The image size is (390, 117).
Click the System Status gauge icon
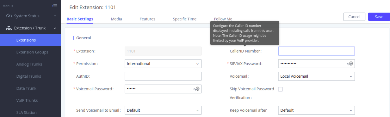coord(9,16)
